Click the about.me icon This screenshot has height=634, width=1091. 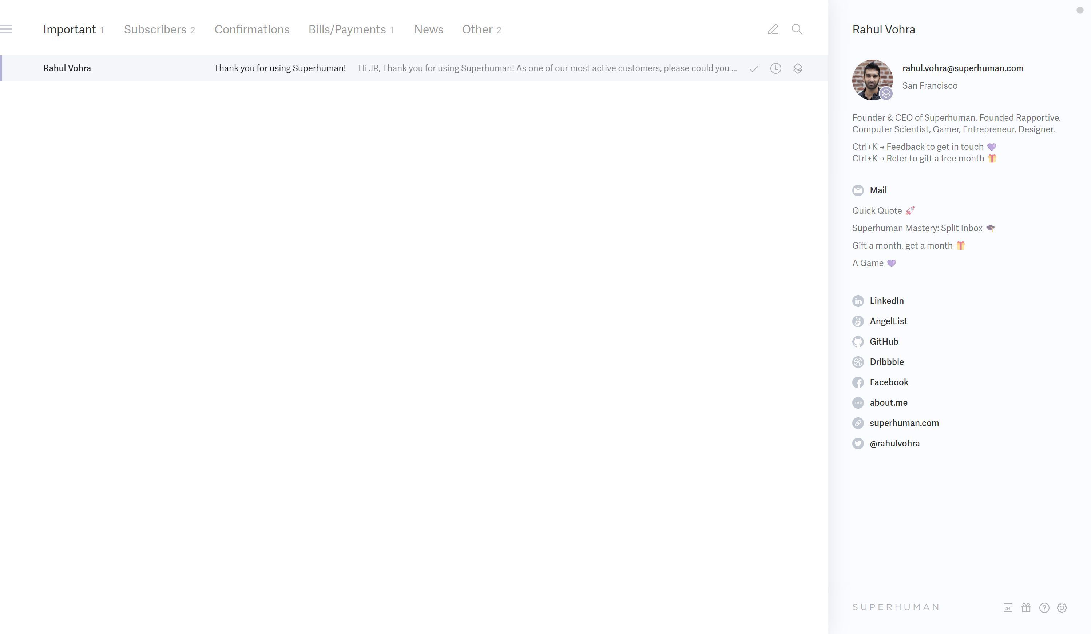click(x=858, y=403)
